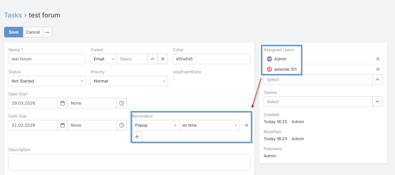Expand the Teams selector arrow
This screenshot has width=395, height=175.
(x=378, y=102)
